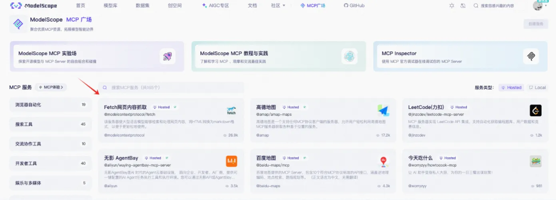The height and width of the screenshot is (200, 556).
Task: Expand the 社区 dropdown menu
Action: click(x=278, y=6)
